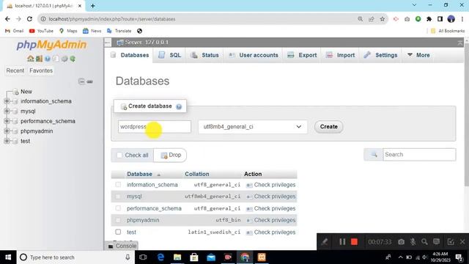469x264 pixels.
Task: Toggle the recorder microphone mute icon
Action: point(413,241)
